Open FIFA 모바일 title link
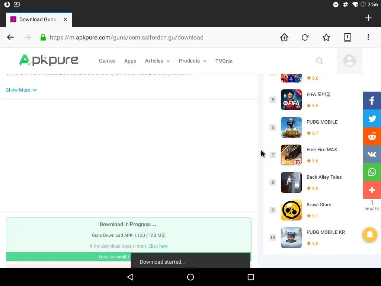The image size is (381, 286). coord(318,94)
